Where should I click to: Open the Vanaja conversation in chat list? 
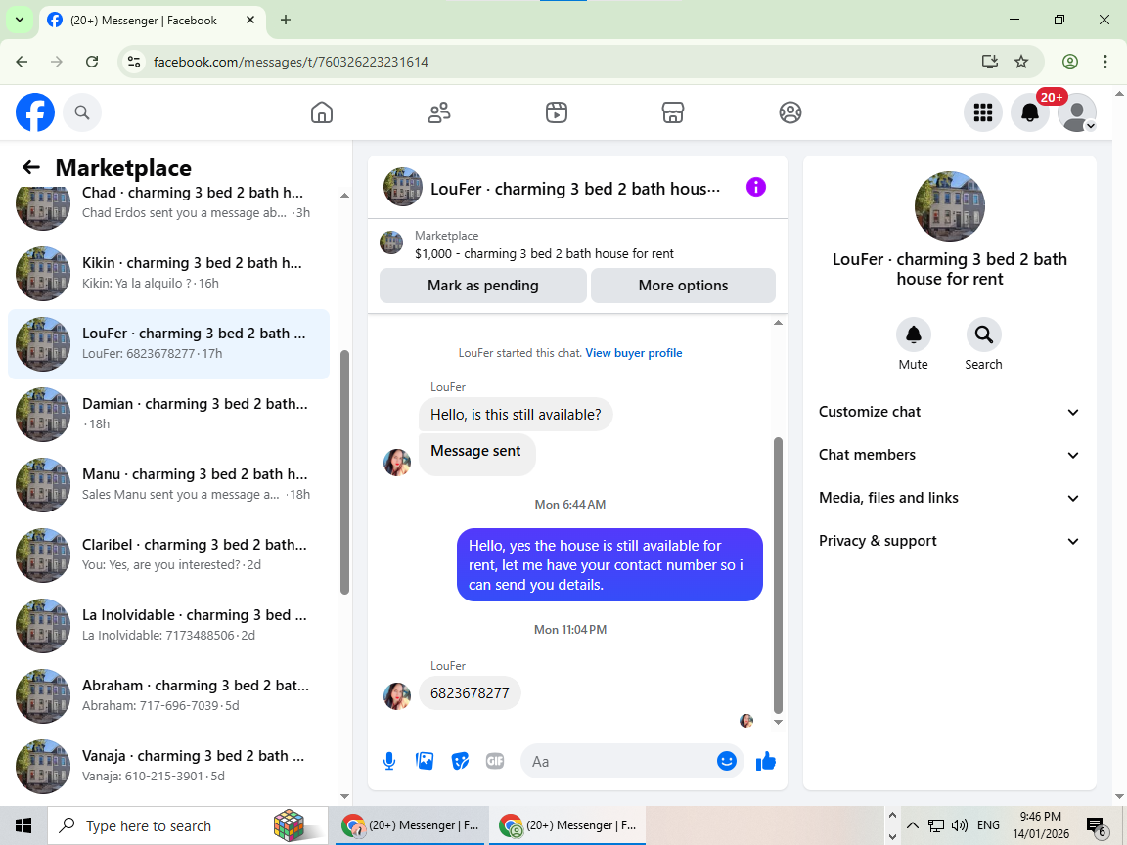coord(168,767)
